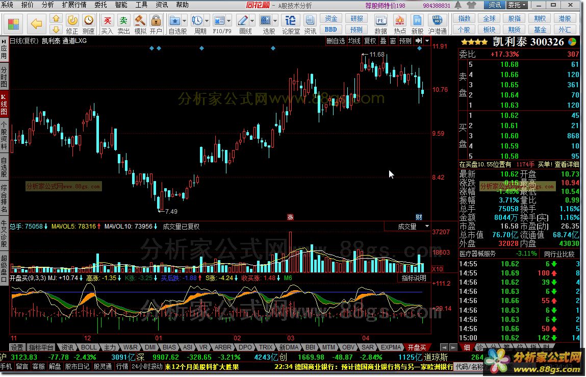This screenshot has width=586, height=377.
Task: Click the down arrow toolbar icon
Action: (56, 29)
